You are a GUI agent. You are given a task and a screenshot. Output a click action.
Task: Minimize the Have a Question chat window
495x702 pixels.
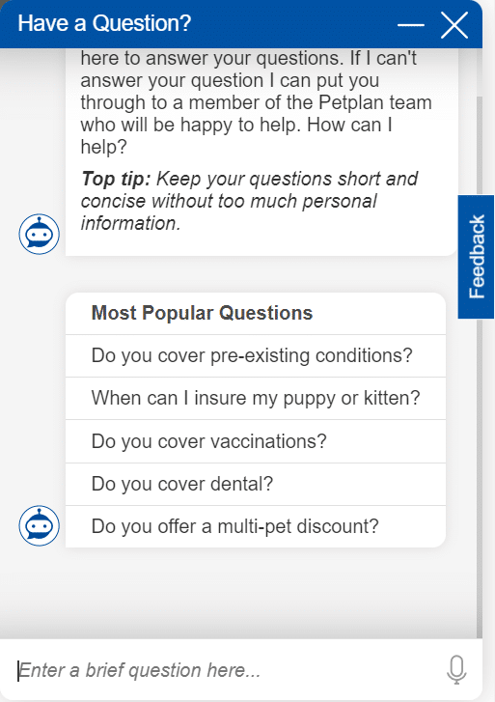point(410,25)
